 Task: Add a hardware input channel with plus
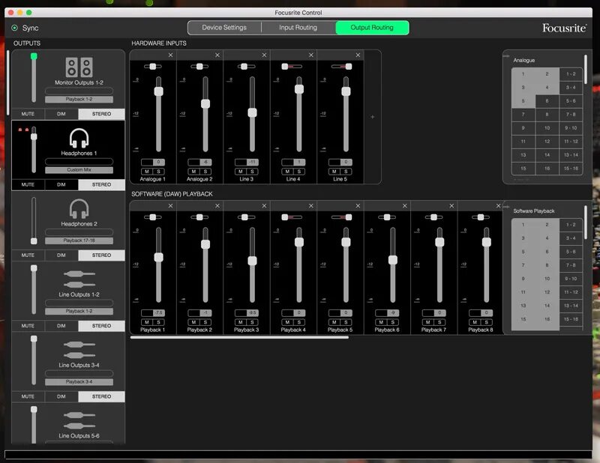click(x=372, y=117)
